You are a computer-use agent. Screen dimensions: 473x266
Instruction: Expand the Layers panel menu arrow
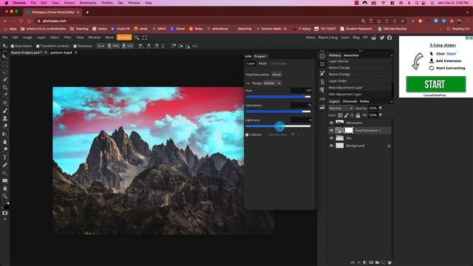pyautogui.click(x=392, y=102)
